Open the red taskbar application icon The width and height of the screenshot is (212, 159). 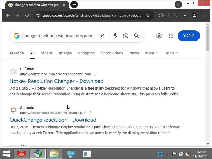21,154
